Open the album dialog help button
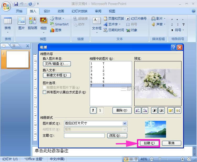The image size is (197, 162). click(173, 47)
